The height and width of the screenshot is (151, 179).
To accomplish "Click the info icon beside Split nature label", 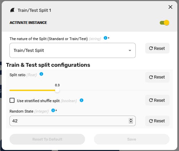I will (105, 38).
